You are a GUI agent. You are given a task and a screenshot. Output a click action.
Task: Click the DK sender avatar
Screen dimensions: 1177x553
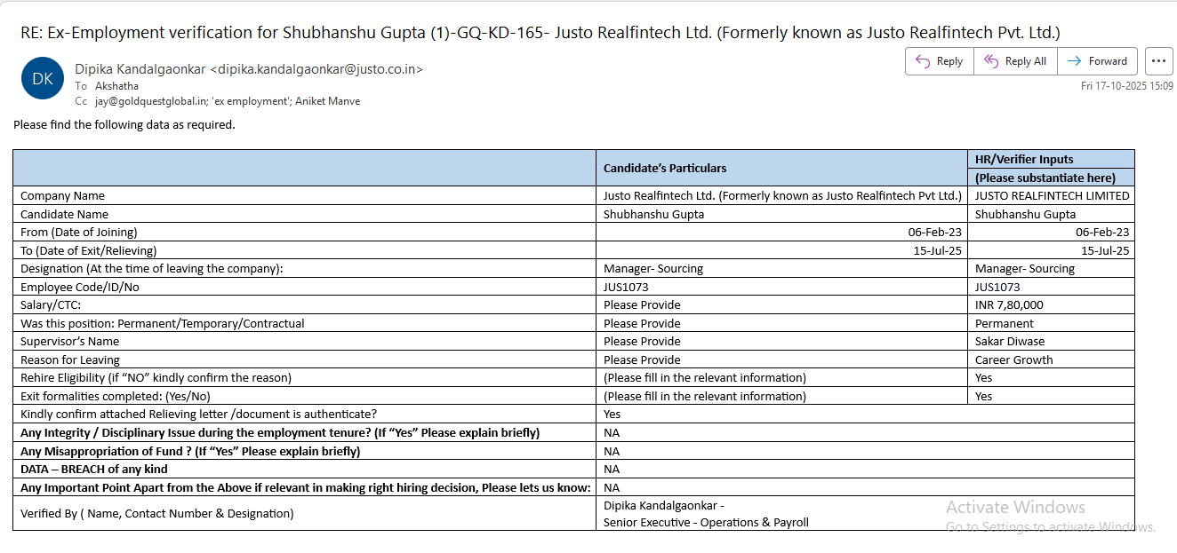click(43, 78)
